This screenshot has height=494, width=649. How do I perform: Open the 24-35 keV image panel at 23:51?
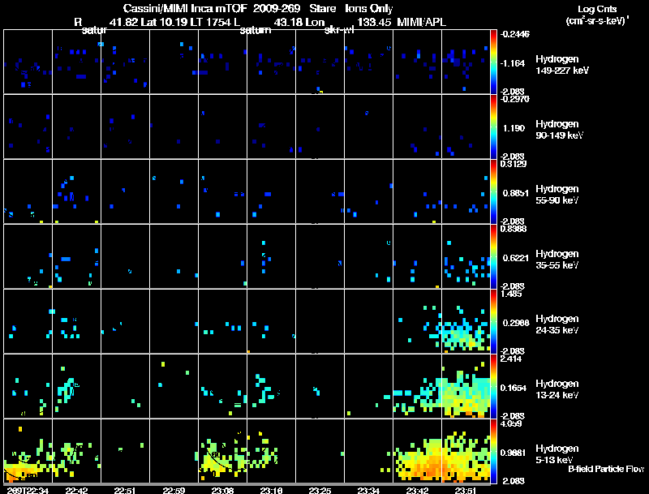click(x=466, y=321)
